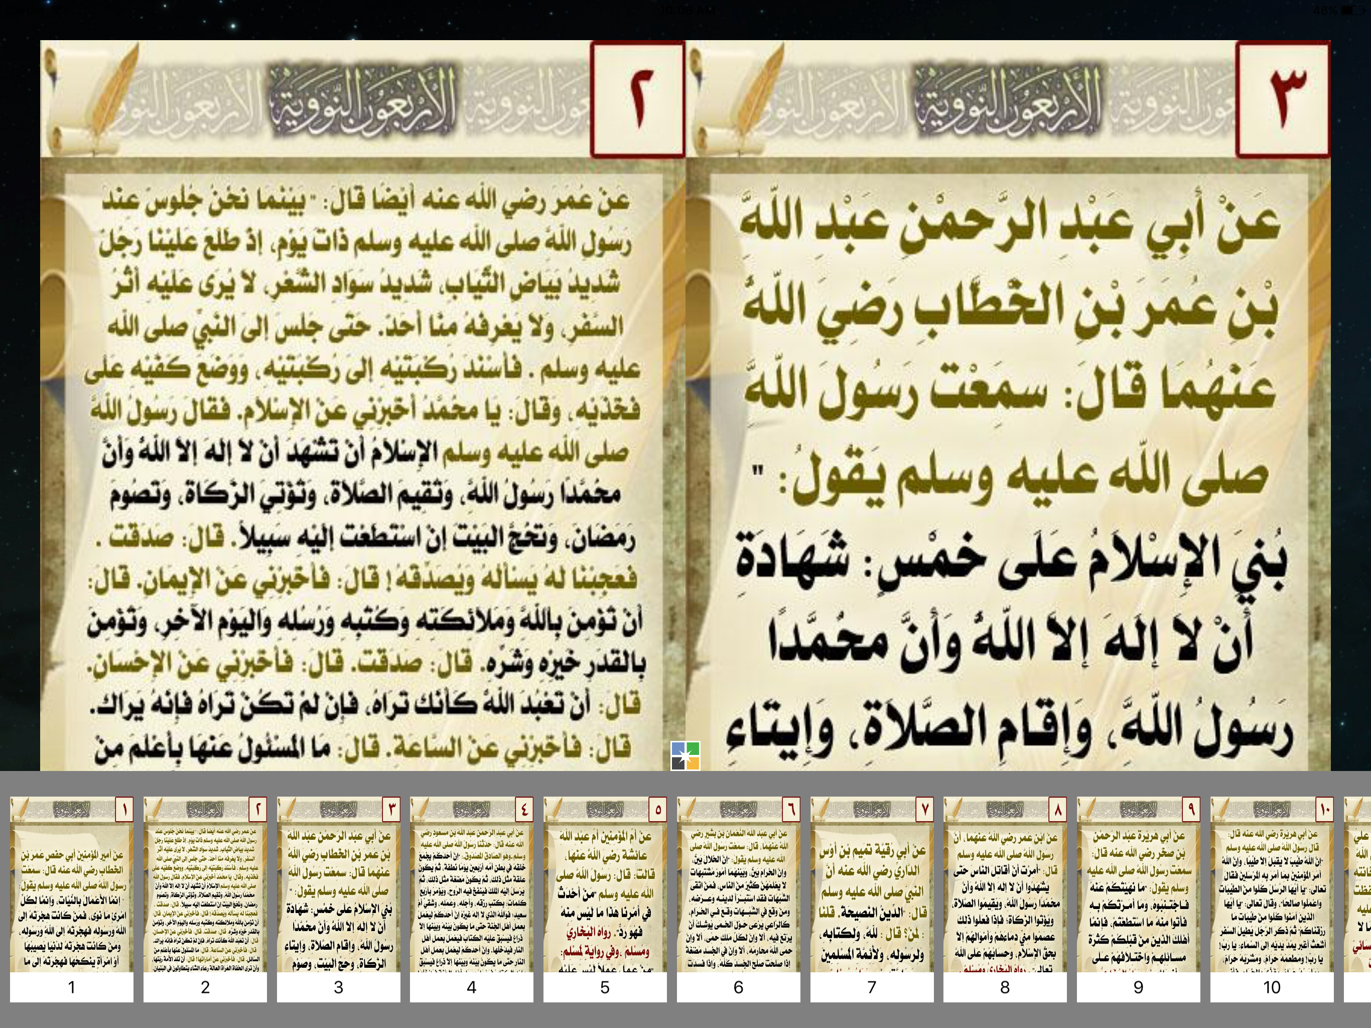The width and height of the screenshot is (1371, 1028).
Task: Open thumbnail of hadith page 8
Action: point(1005,899)
